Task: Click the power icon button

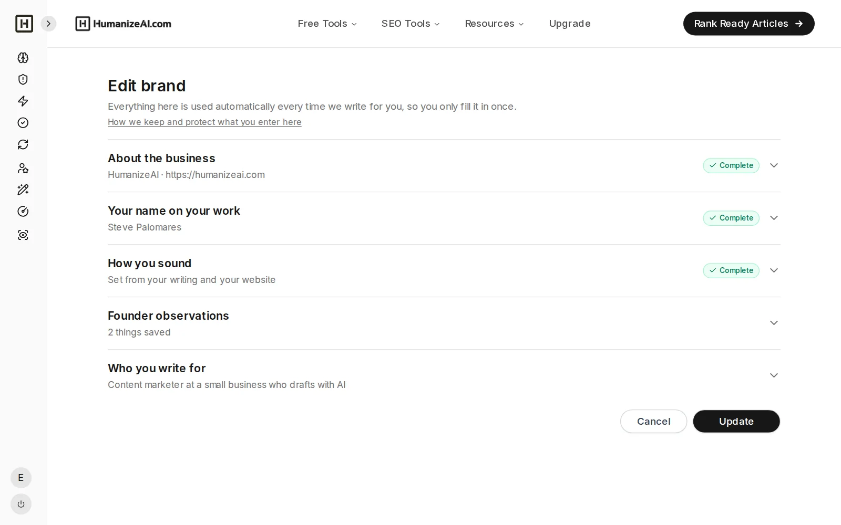Action: (21, 504)
